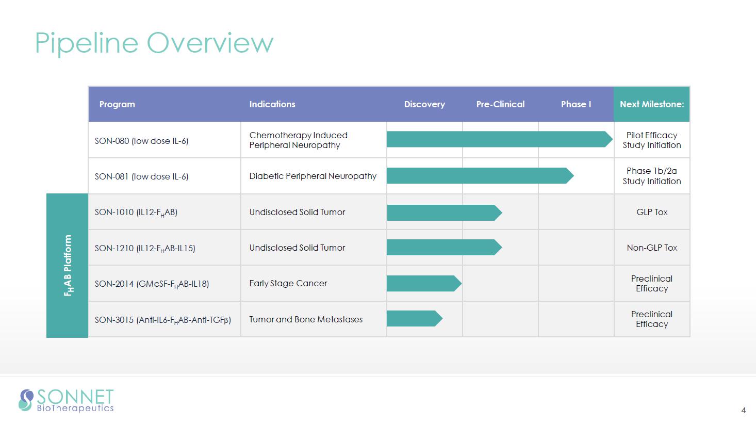
Task: Click the Discovery column header
Action: coord(424,104)
